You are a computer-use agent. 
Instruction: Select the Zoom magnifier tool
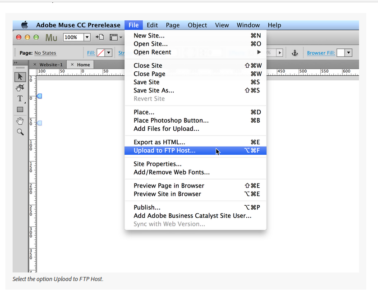(x=20, y=132)
